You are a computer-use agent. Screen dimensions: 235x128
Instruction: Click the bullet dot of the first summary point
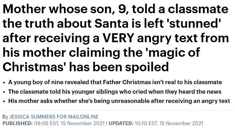(4, 83)
